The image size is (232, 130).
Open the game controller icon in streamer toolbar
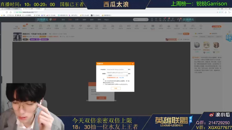[x=193, y=27]
